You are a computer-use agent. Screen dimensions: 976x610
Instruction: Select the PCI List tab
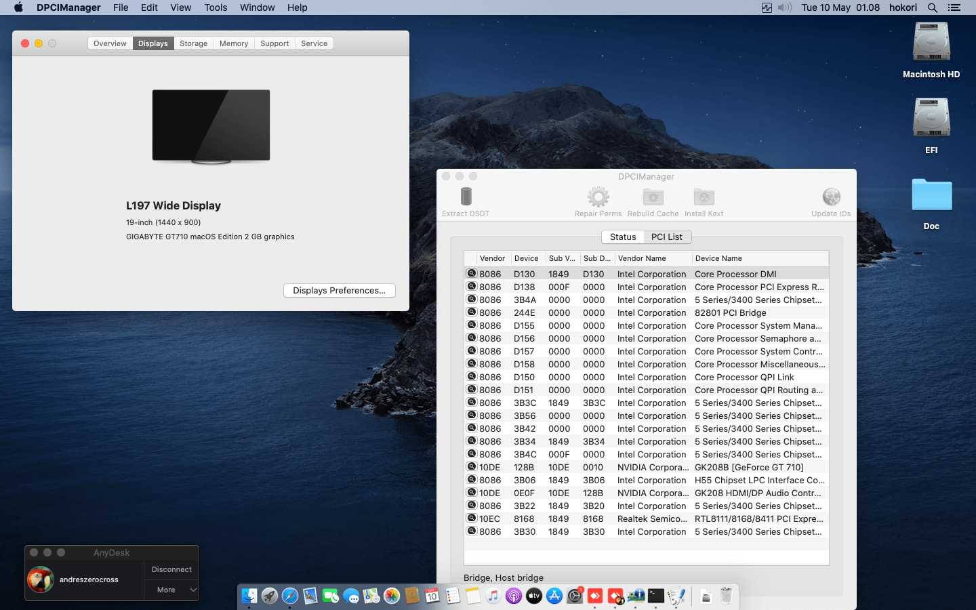pyautogui.click(x=666, y=237)
